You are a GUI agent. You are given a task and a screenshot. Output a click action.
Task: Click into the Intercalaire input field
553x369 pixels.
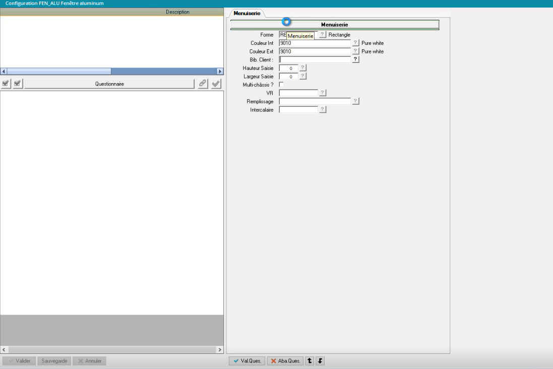tap(298, 110)
